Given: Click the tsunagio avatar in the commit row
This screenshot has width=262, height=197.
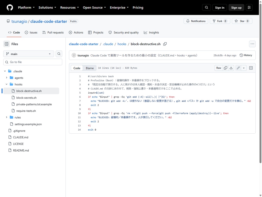Looking at the screenshot, I should pos(74,55).
